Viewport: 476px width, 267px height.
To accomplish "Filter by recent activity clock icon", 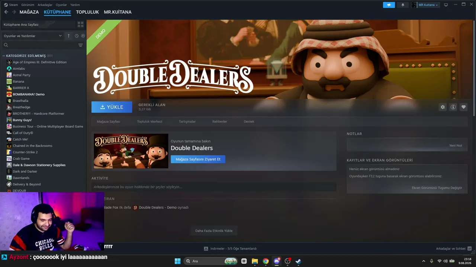I will [77, 36].
